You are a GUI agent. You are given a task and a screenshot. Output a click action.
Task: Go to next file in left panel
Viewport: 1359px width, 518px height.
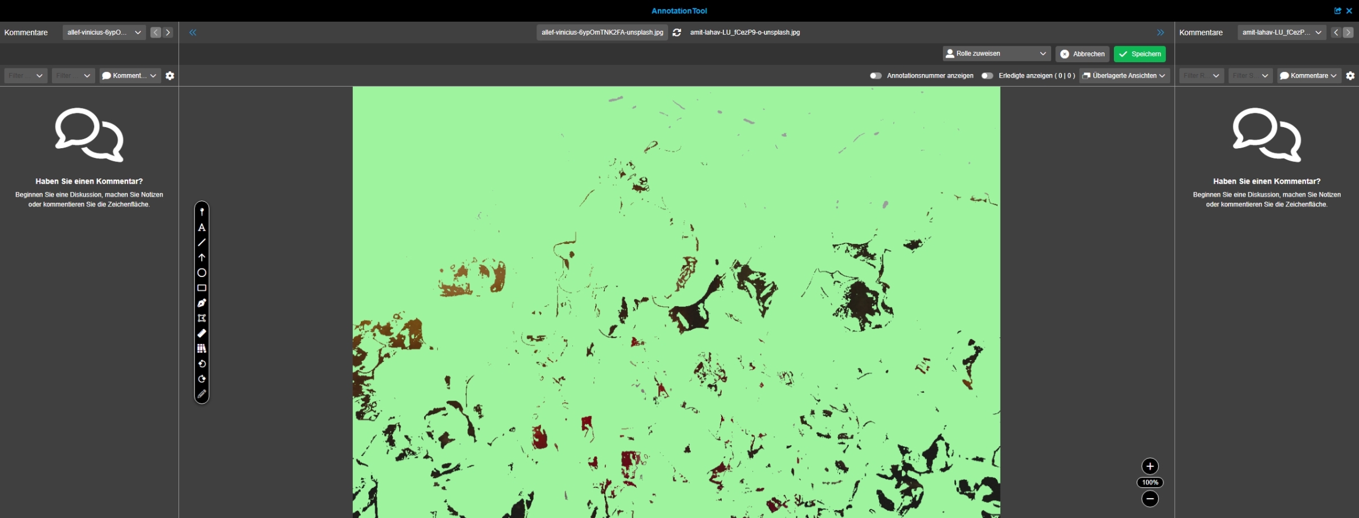tap(168, 32)
